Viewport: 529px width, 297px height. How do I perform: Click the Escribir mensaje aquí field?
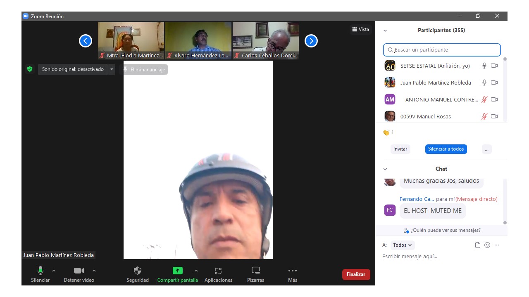point(441,257)
